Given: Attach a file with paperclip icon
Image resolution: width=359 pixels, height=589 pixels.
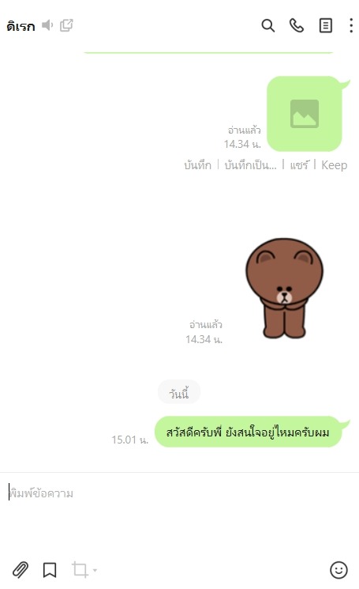Looking at the screenshot, I should click(21, 569).
